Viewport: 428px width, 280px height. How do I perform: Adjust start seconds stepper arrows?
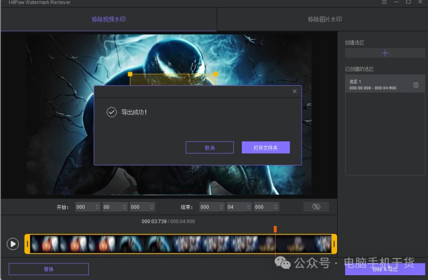click(125, 207)
